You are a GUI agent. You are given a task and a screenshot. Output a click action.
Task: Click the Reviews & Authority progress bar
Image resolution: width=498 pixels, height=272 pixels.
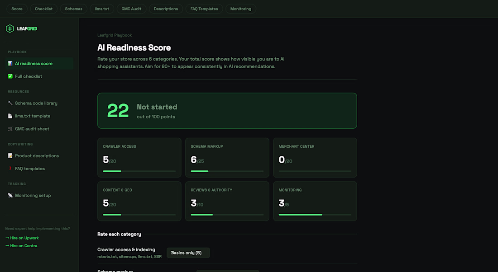[x=227, y=215]
